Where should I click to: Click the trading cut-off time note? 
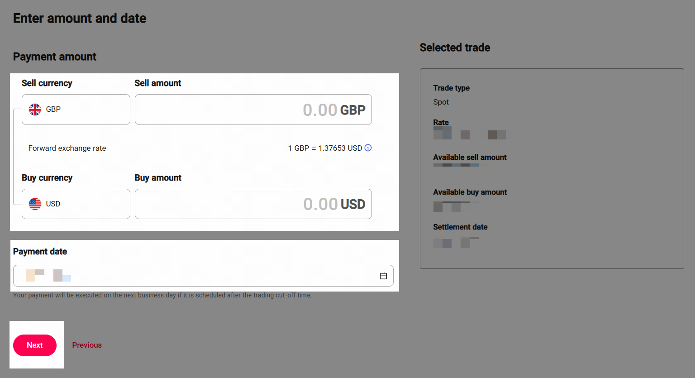pyautogui.click(x=162, y=295)
